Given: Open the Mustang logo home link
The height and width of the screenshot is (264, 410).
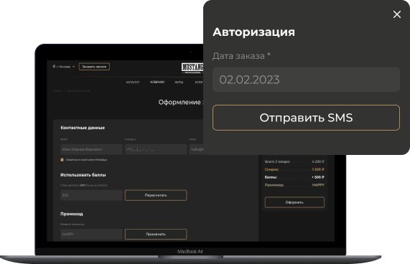Looking at the screenshot, I should (192, 68).
